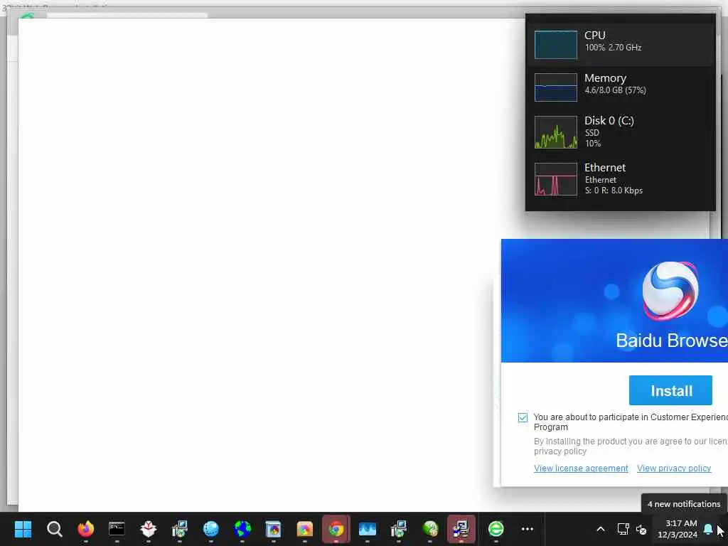728x546 pixels.
Task: Open the red box package app icon
Action: point(148,529)
